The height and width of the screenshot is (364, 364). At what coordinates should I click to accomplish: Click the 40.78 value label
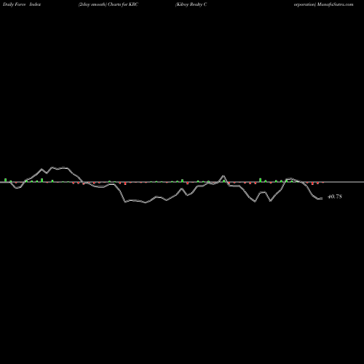(335, 197)
